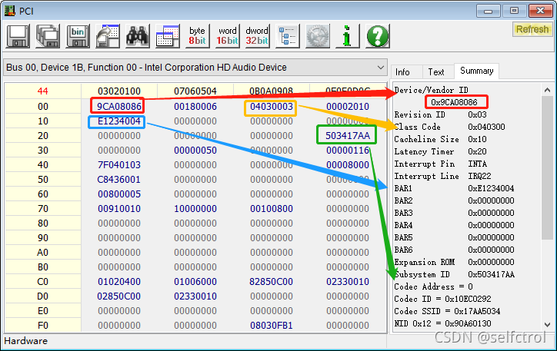557x351 pixels.
Task: Click the tree list view icon
Action: click(288, 36)
